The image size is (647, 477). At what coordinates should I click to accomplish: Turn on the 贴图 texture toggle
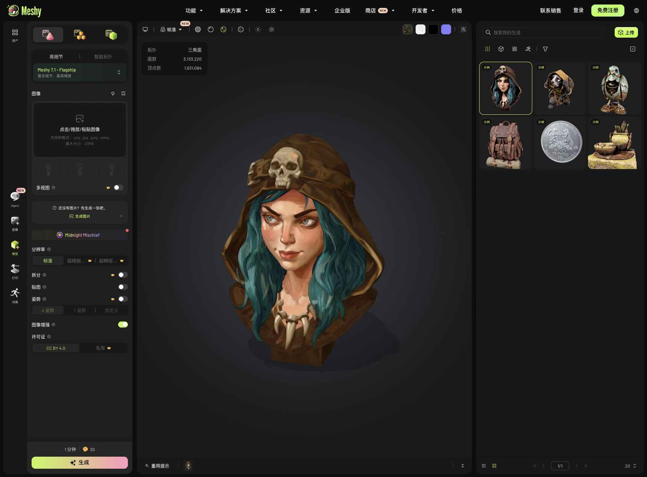[123, 287]
